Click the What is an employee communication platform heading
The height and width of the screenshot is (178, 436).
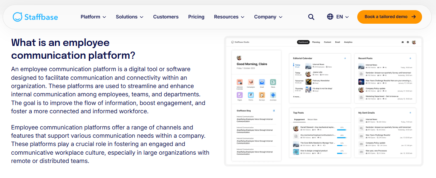click(x=73, y=49)
